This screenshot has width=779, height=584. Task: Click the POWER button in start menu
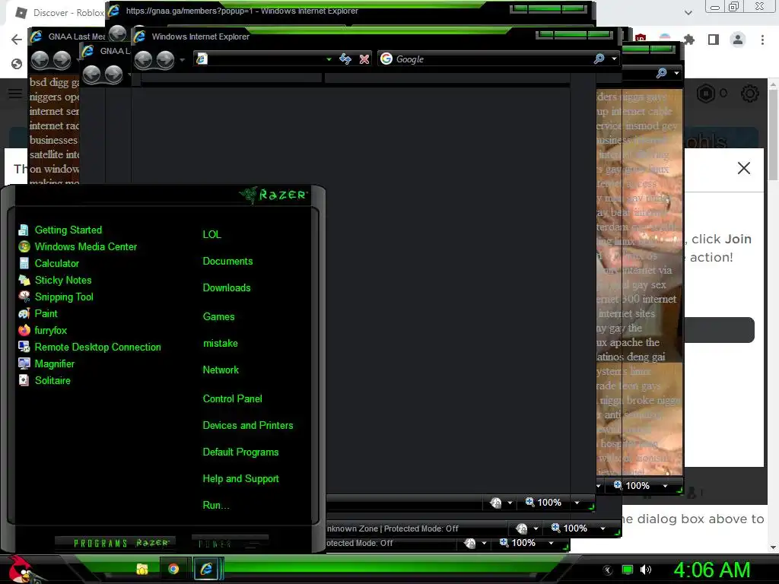(230, 543)
